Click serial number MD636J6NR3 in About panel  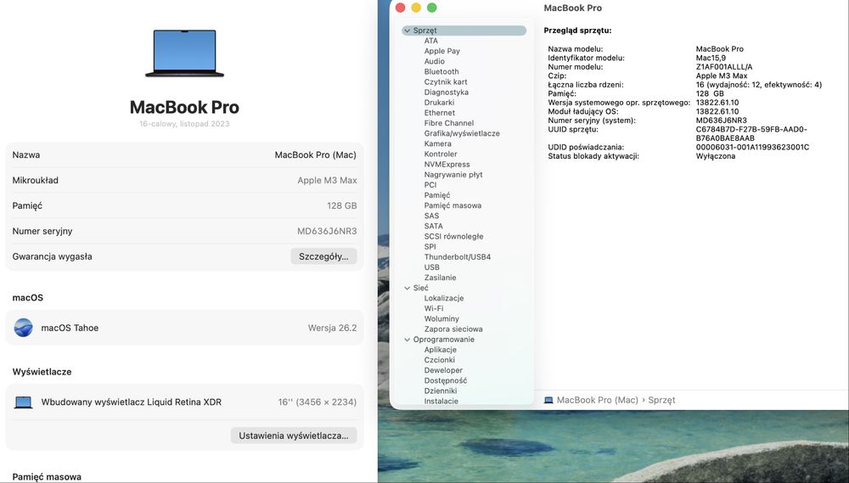tap(327, 231)
